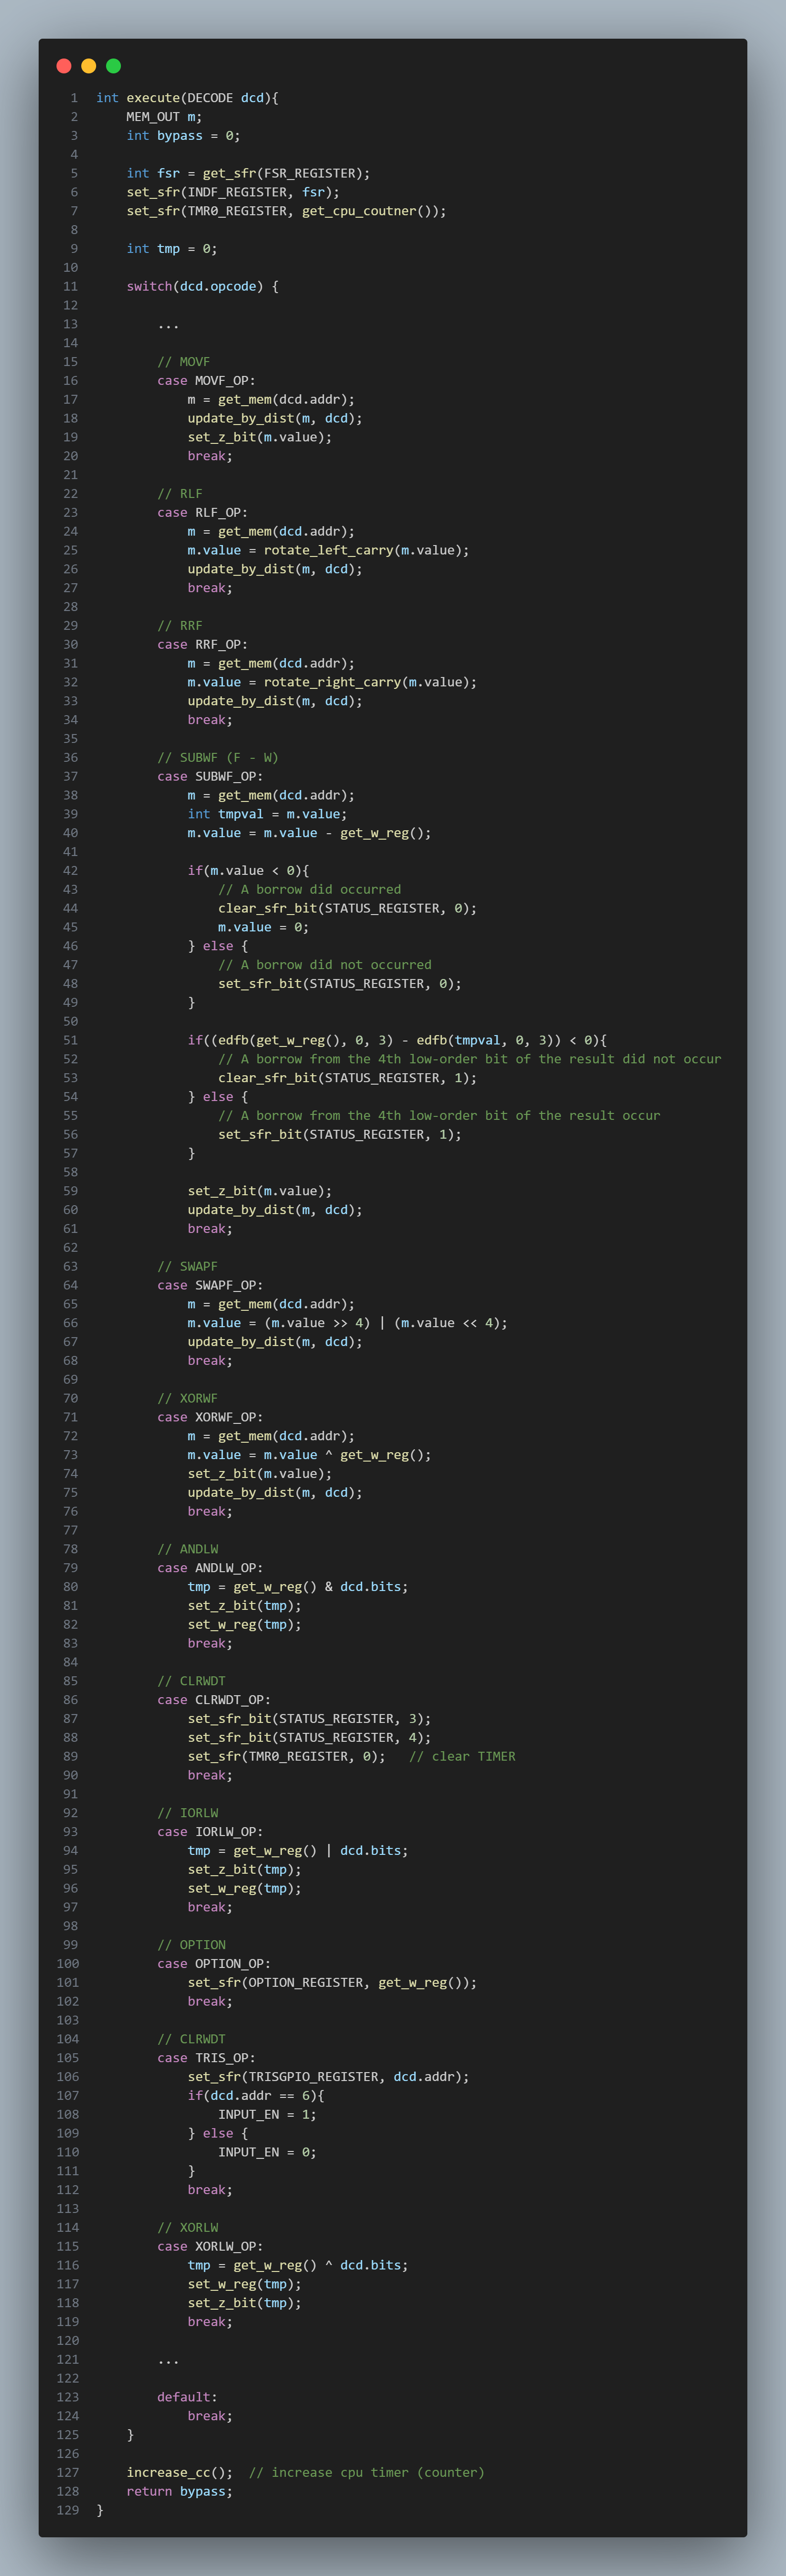Click the "// IORLW" comment
Viewport: 786px width, 2576px height.
point(188,1813)
